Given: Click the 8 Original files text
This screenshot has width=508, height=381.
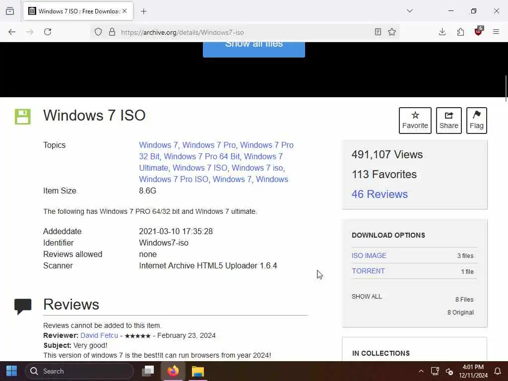Looking at the screenshot, I should click(x=460, y=313).
